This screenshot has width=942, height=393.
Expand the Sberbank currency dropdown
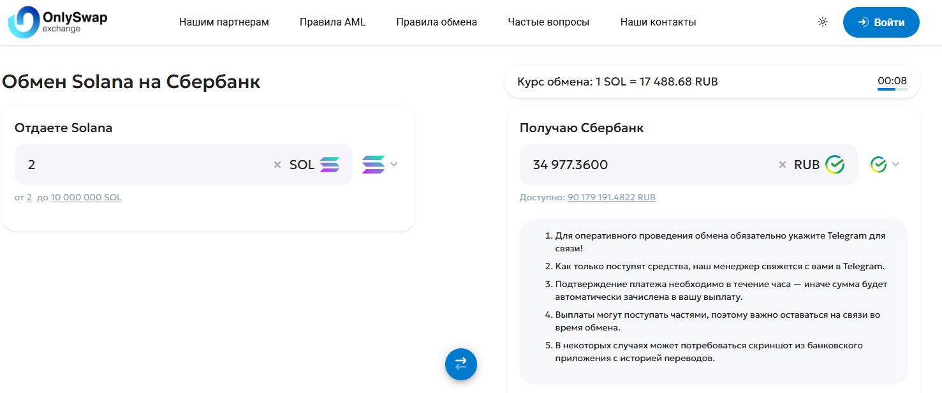(x=885, y=165)
